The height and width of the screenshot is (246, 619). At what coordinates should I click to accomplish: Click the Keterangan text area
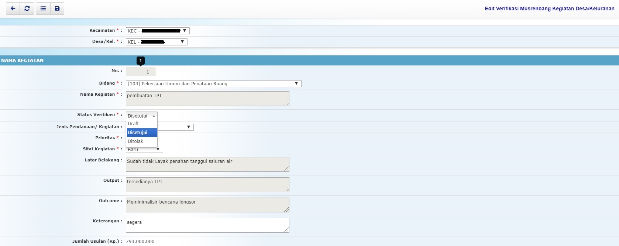[207, 225]
